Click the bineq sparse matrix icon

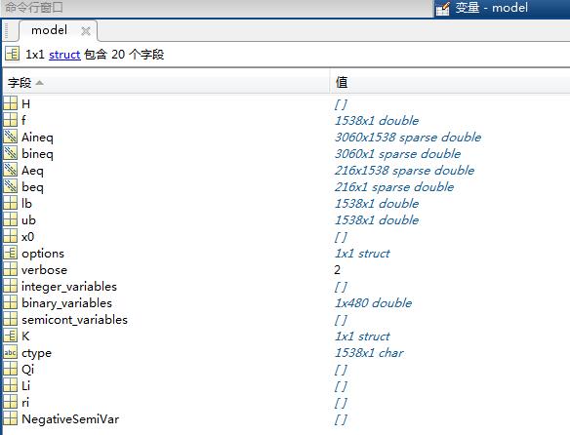10,153
